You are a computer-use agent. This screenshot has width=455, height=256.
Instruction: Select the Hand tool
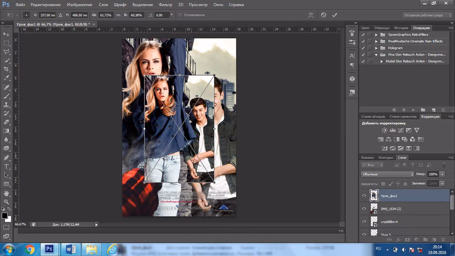[6, 193]
